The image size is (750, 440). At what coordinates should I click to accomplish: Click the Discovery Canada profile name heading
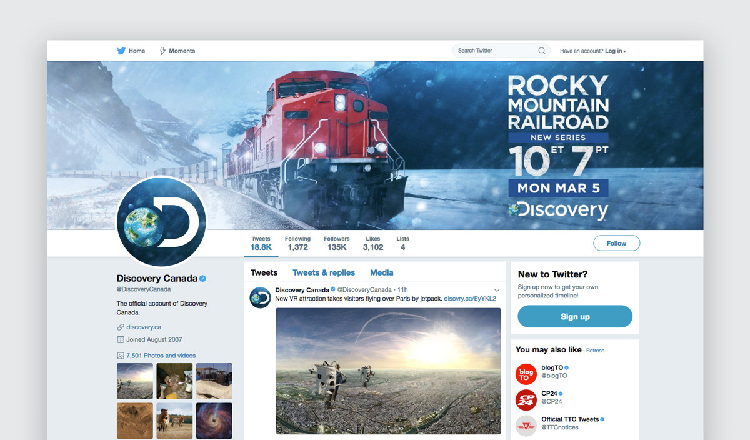pos(157,279)
